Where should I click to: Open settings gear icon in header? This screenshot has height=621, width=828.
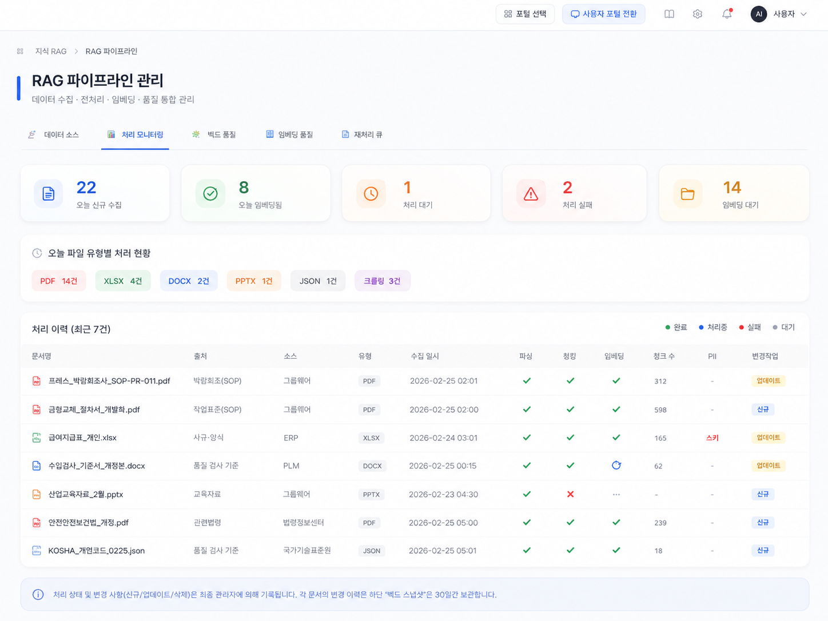698,14
